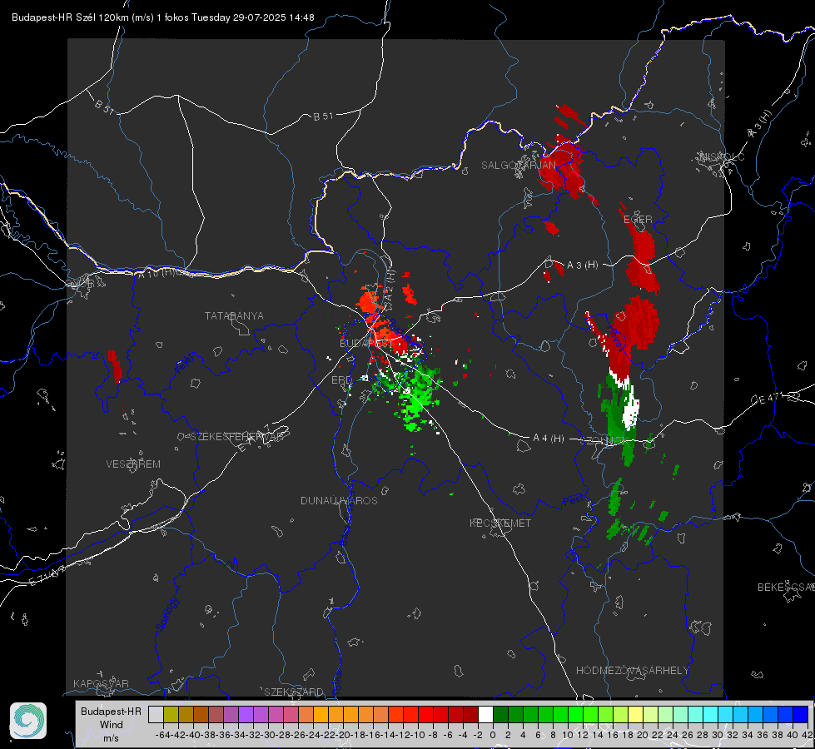
Task: Pick the cyan swatch between 28 and 30
Action: tap(711, 714)
